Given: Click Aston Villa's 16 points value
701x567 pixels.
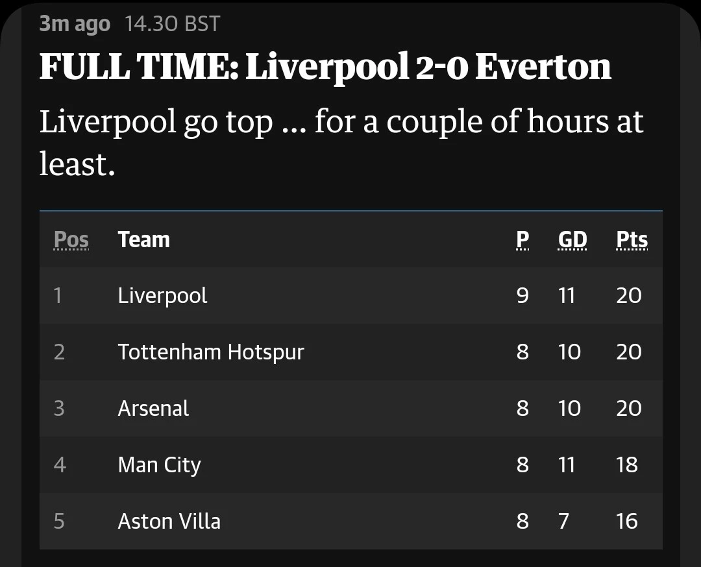Looking at the screenshot, I should coord(627,521).
